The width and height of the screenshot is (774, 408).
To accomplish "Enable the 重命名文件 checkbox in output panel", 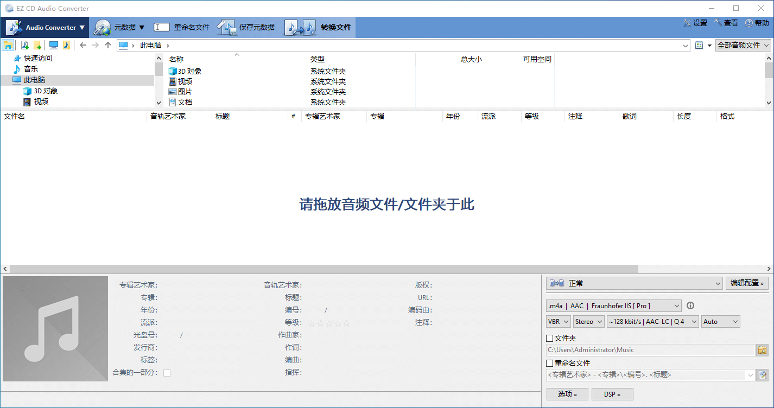I will coord(550,363).
